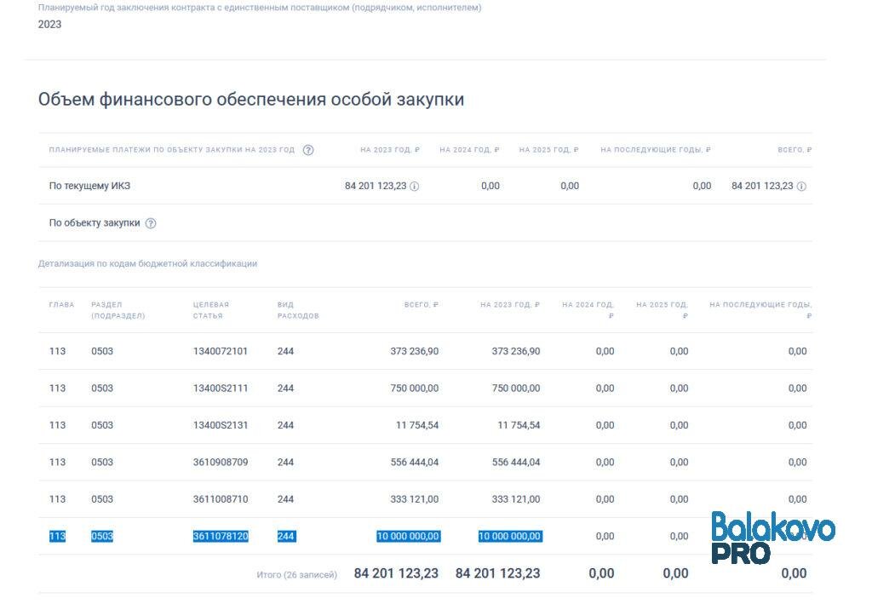Click highlighted target article code 3611078120
This screenshot has height=610, width=872.
click(x=221, y=536)
